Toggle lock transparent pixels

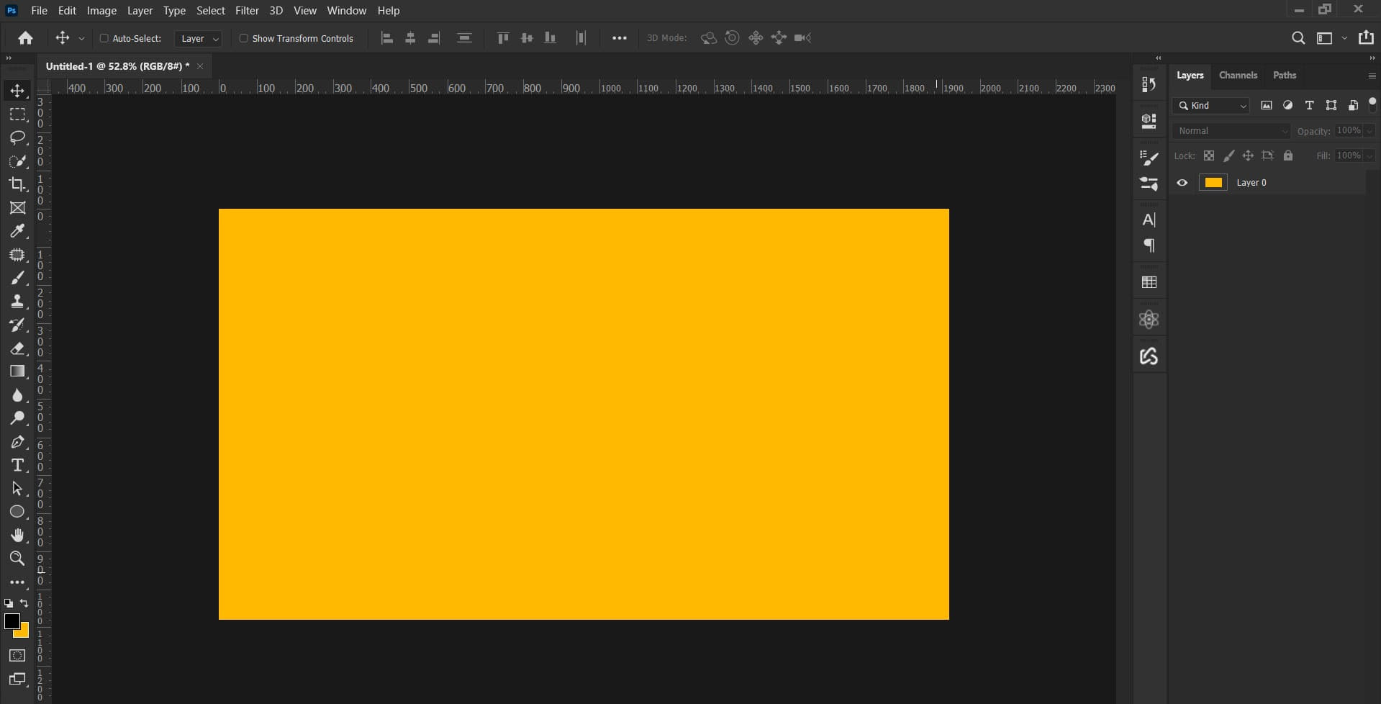(x=1209, y=155)
